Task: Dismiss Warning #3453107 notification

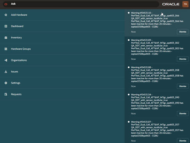Action: (183, 141)
